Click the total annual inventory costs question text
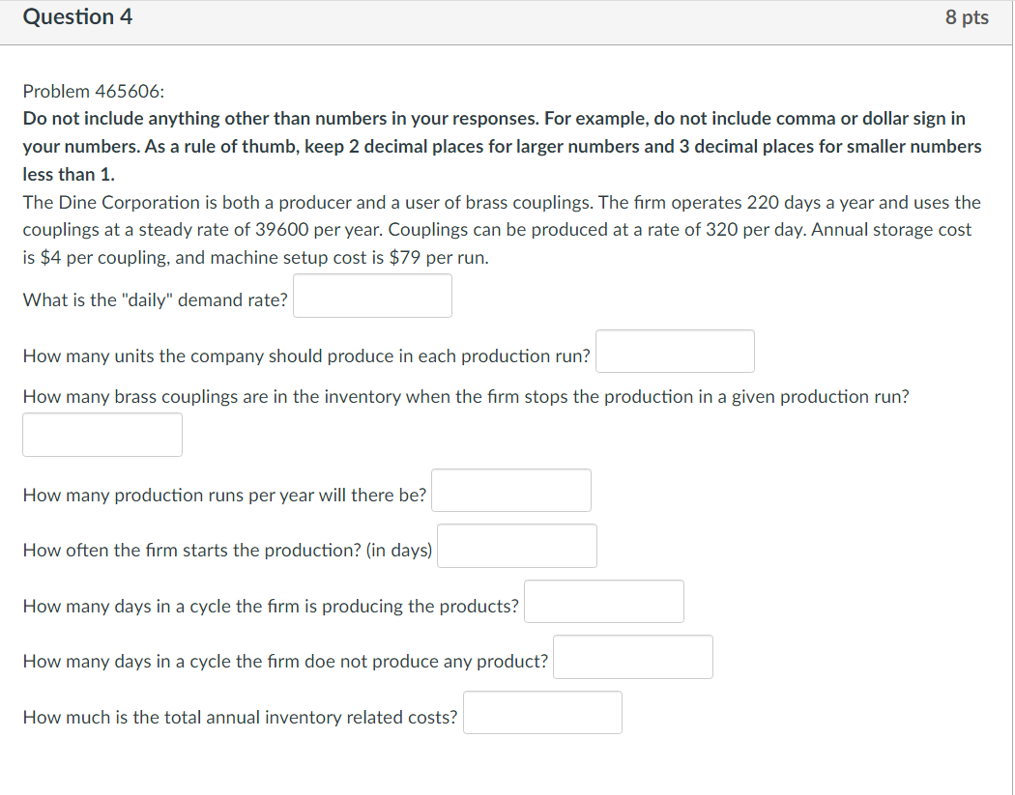This screenshot has width=1015, height=795. (240, 717)
